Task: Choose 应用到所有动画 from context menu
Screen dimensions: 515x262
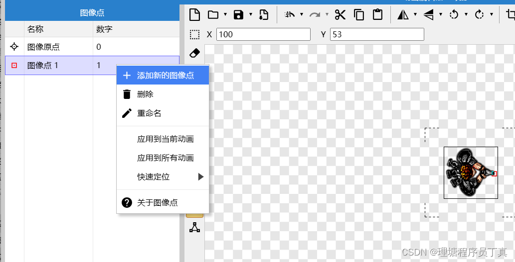Action: [163, 158]
